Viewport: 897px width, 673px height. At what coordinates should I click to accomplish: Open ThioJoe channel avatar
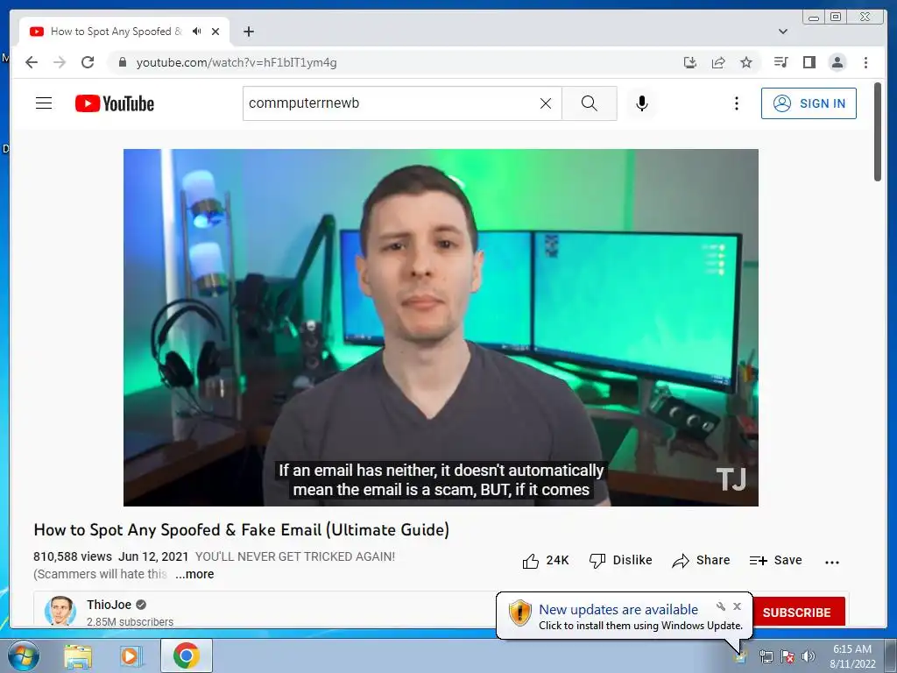(60, 610)
